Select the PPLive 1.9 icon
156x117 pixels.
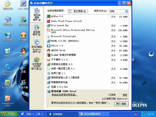[x=49, y=46]
